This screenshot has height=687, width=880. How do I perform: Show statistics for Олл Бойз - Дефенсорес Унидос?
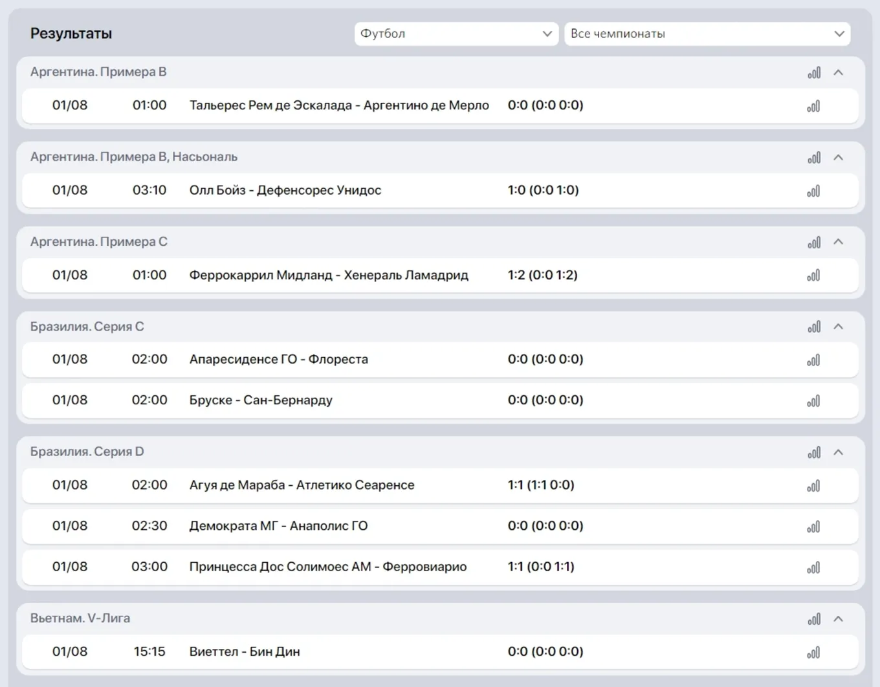click(x=813, y=191)
